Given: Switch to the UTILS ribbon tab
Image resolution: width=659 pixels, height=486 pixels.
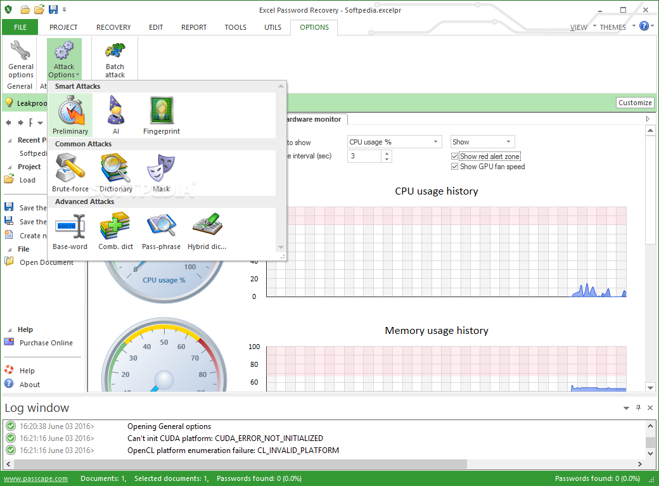Looking at the screenshot, I should click(x=272, y=27).
